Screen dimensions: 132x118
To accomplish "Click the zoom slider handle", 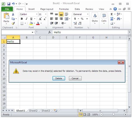I will 113,114.
